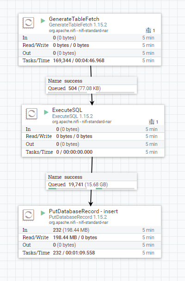
Task: Click the ExecuteSQL running status arrow
Action: coord(46,112)
